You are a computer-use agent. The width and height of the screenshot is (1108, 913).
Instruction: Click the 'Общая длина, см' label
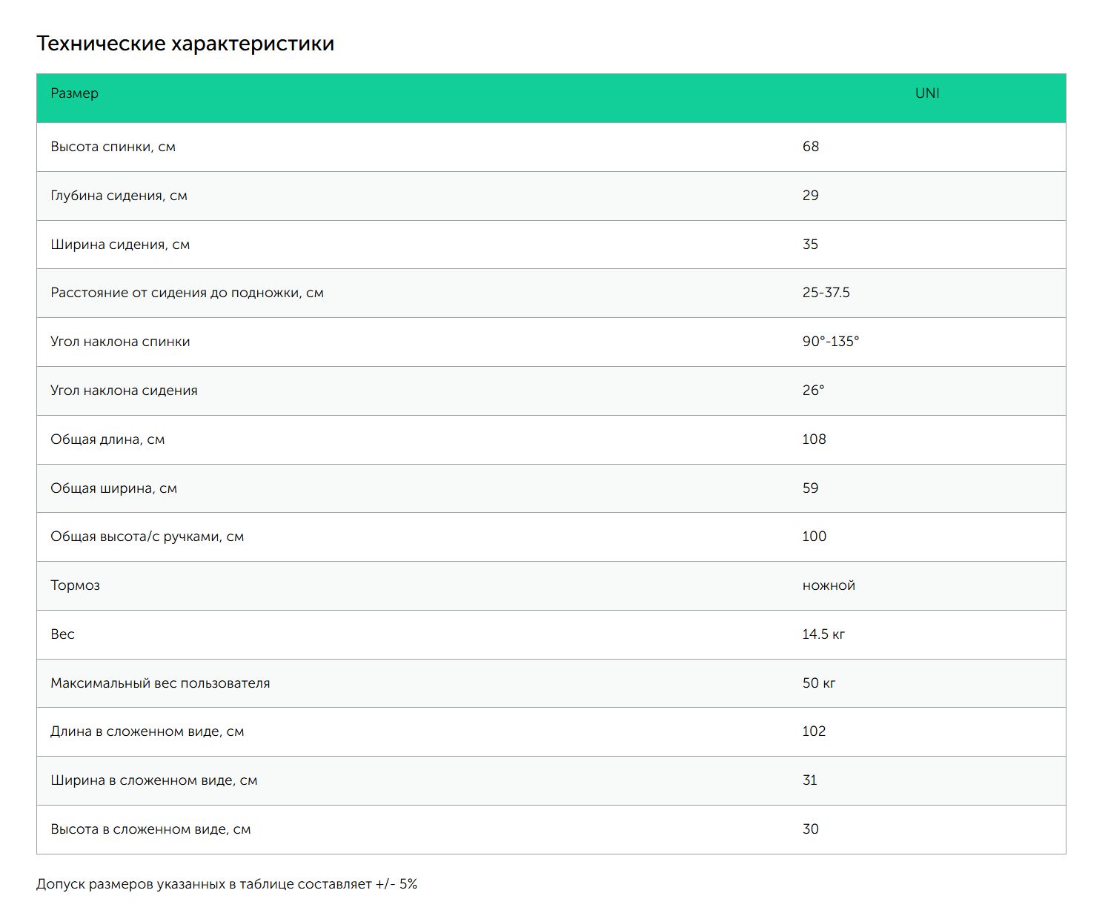click(x=107, y=439)
